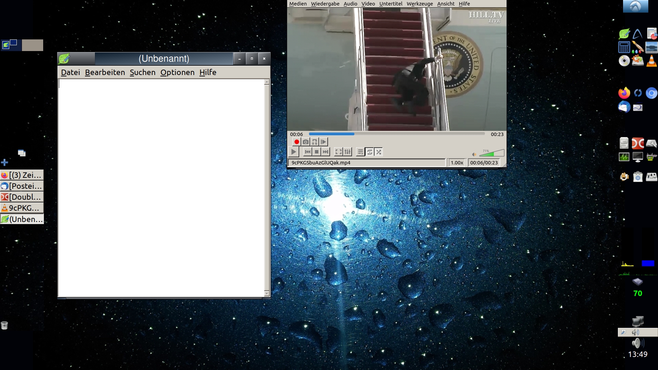Open the Datei menu in text editor

[x=70, y=72]
